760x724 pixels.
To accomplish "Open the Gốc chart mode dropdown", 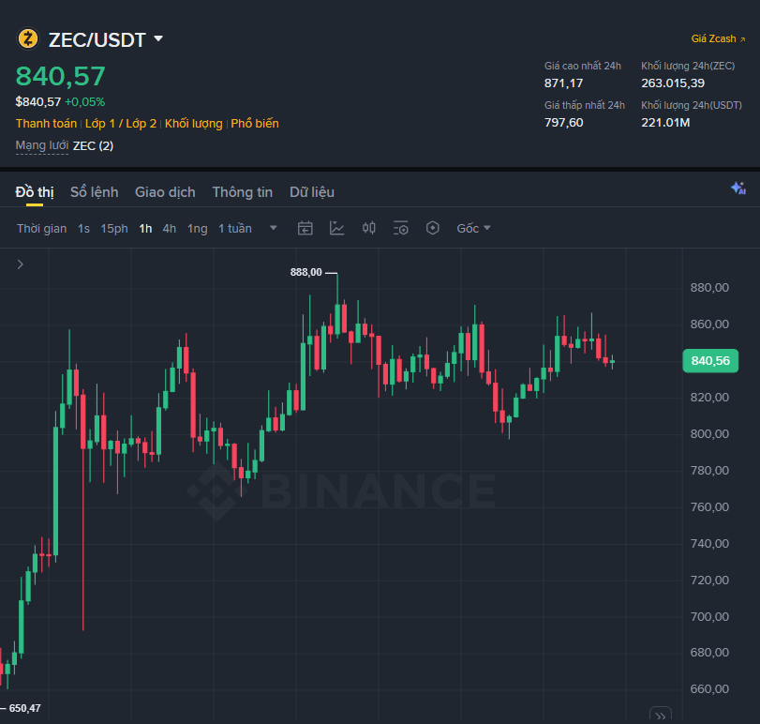I will point(473,229).
